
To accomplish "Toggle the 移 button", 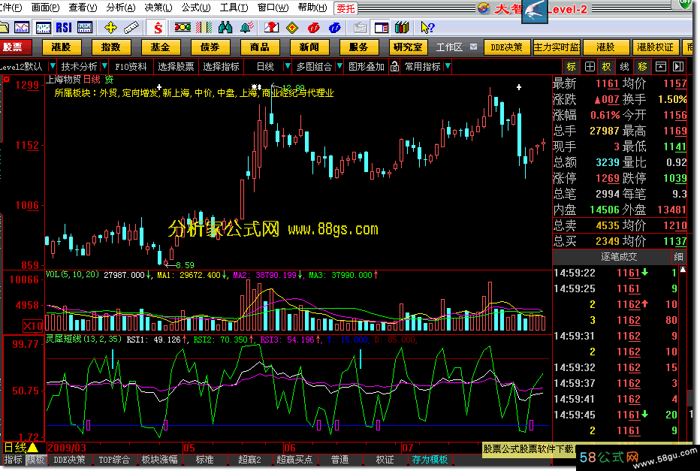I will click(642, 67).
